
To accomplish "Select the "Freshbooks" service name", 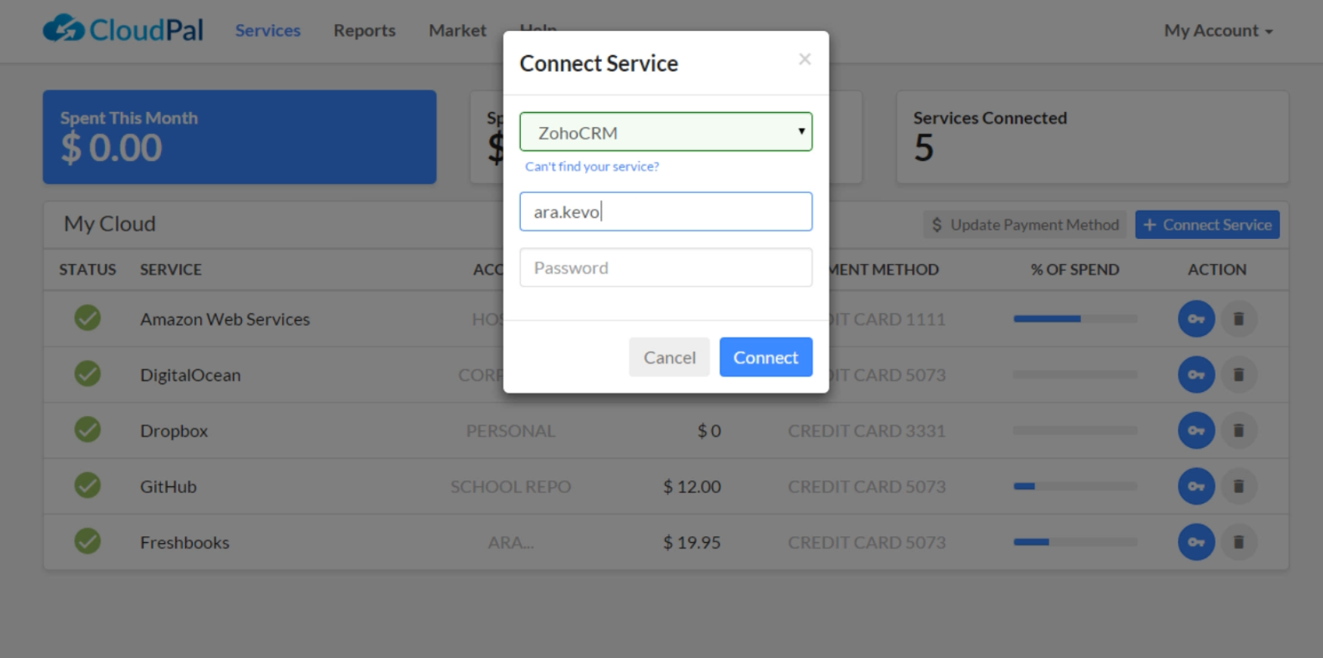I will (184, 542).
